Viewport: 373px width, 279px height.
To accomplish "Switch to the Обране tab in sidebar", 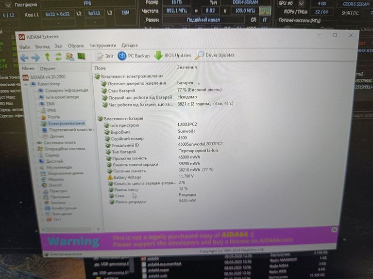I will pyautogui.click(x=48, y=69).
